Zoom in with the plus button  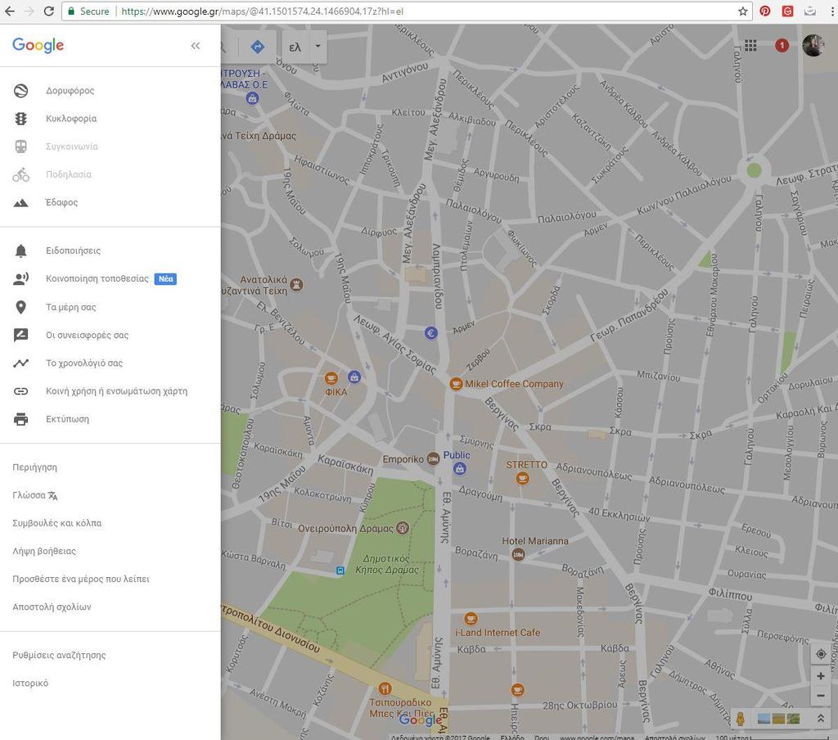pos(820,676)
